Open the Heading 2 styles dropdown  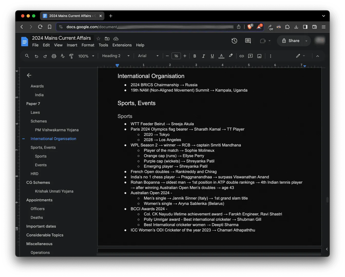coord(116,56)
